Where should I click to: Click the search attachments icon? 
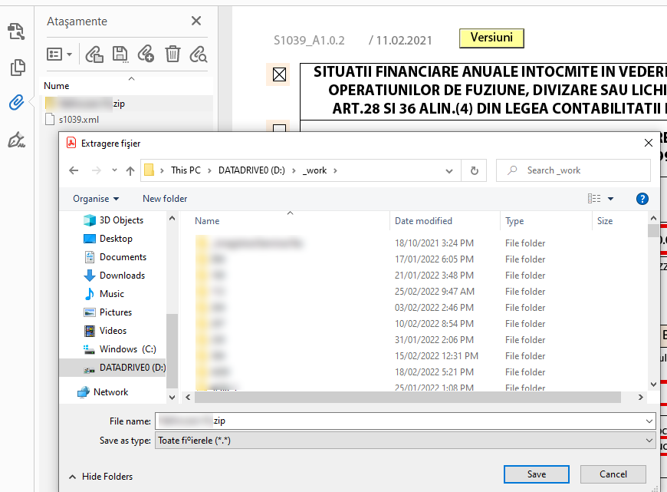(x=199, y=54)
